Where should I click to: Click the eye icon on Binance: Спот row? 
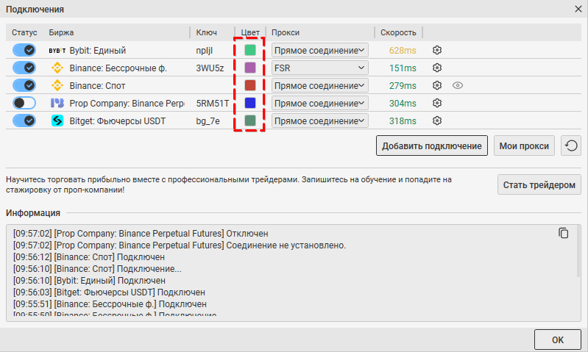(458, 85)
